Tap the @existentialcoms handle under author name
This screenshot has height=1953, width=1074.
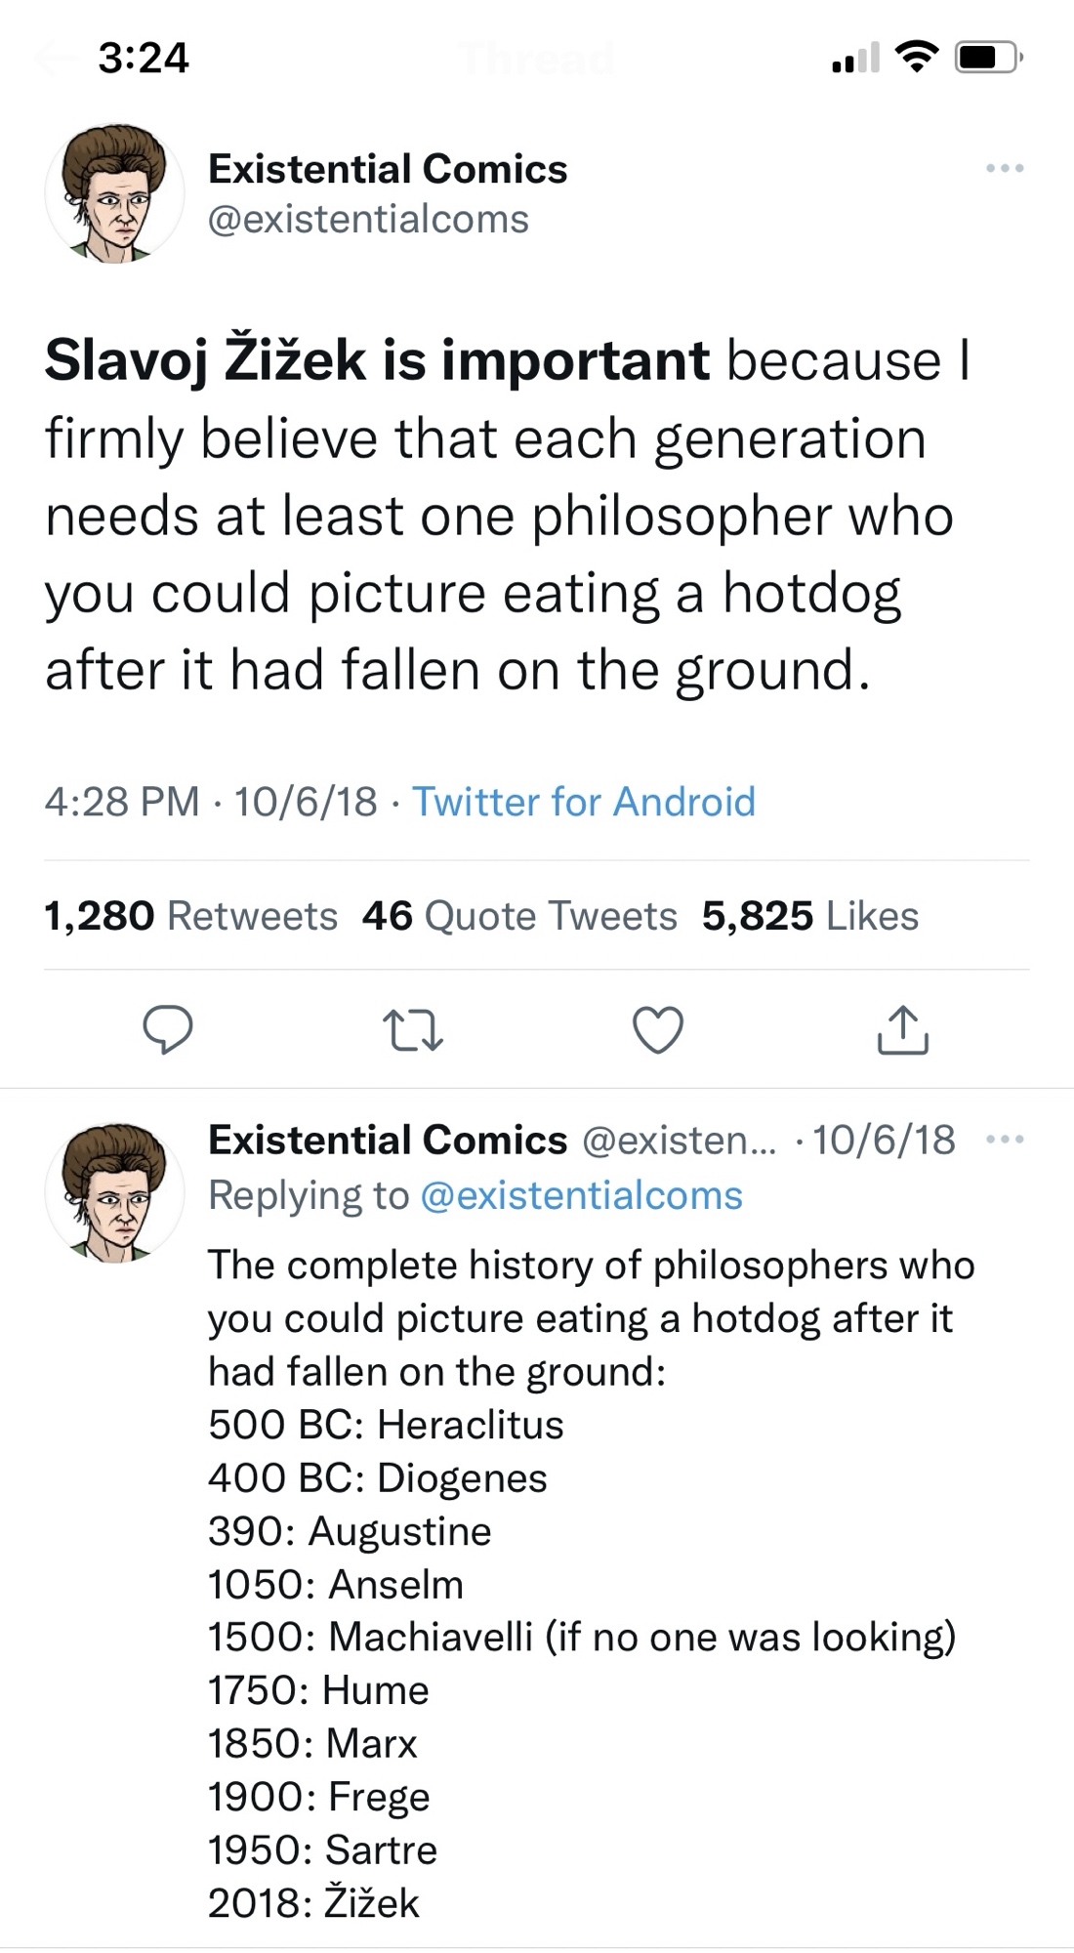tap(368, 219)
